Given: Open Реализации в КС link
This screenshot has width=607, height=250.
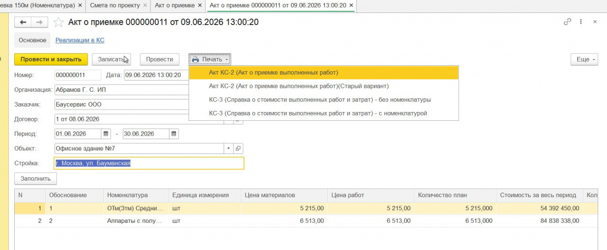Looking at the screenshot, I should 80,40.
